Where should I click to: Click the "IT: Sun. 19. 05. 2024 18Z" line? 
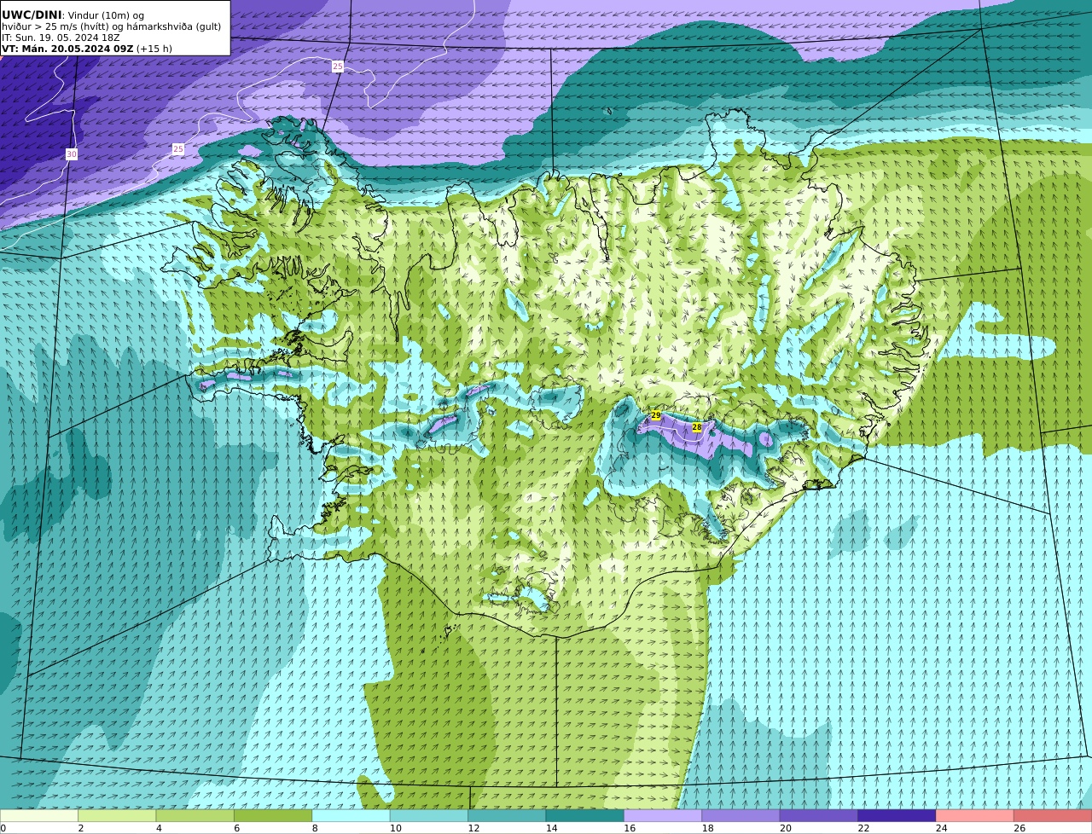(x=61, y=38)
